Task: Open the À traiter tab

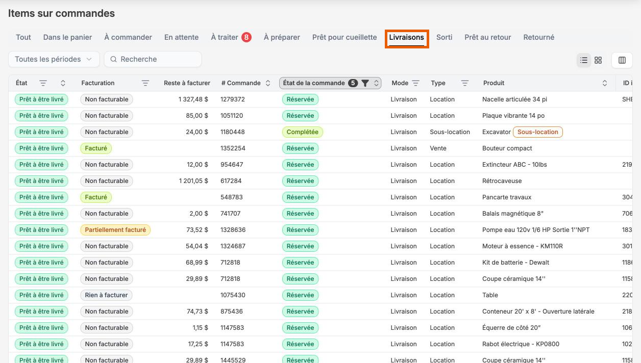Action: tap(231, 37)
